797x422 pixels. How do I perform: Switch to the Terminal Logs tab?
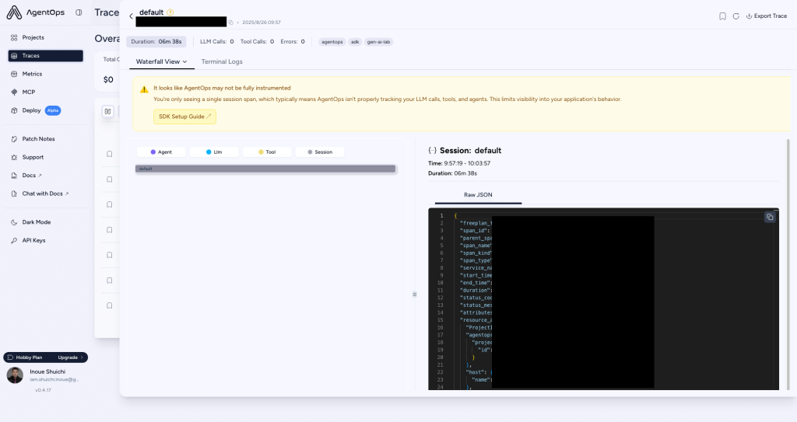click(222, 61)
